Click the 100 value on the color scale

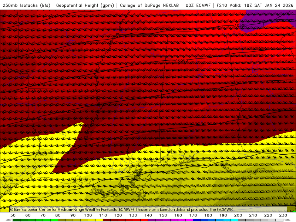[88, 215]
